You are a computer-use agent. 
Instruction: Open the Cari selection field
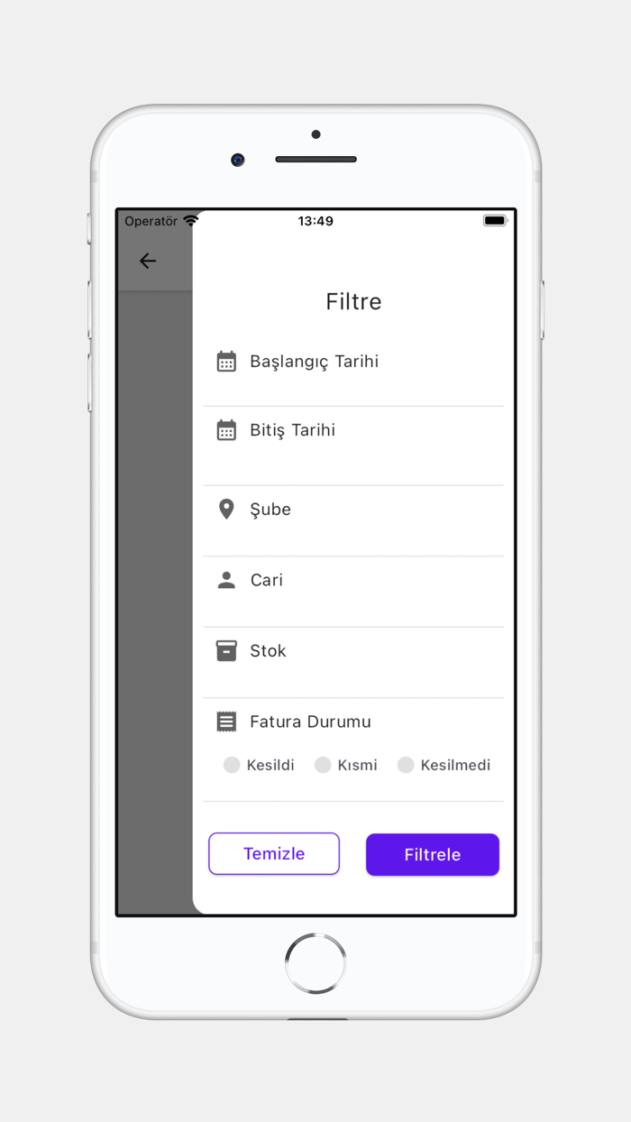[x=353, y=592]
